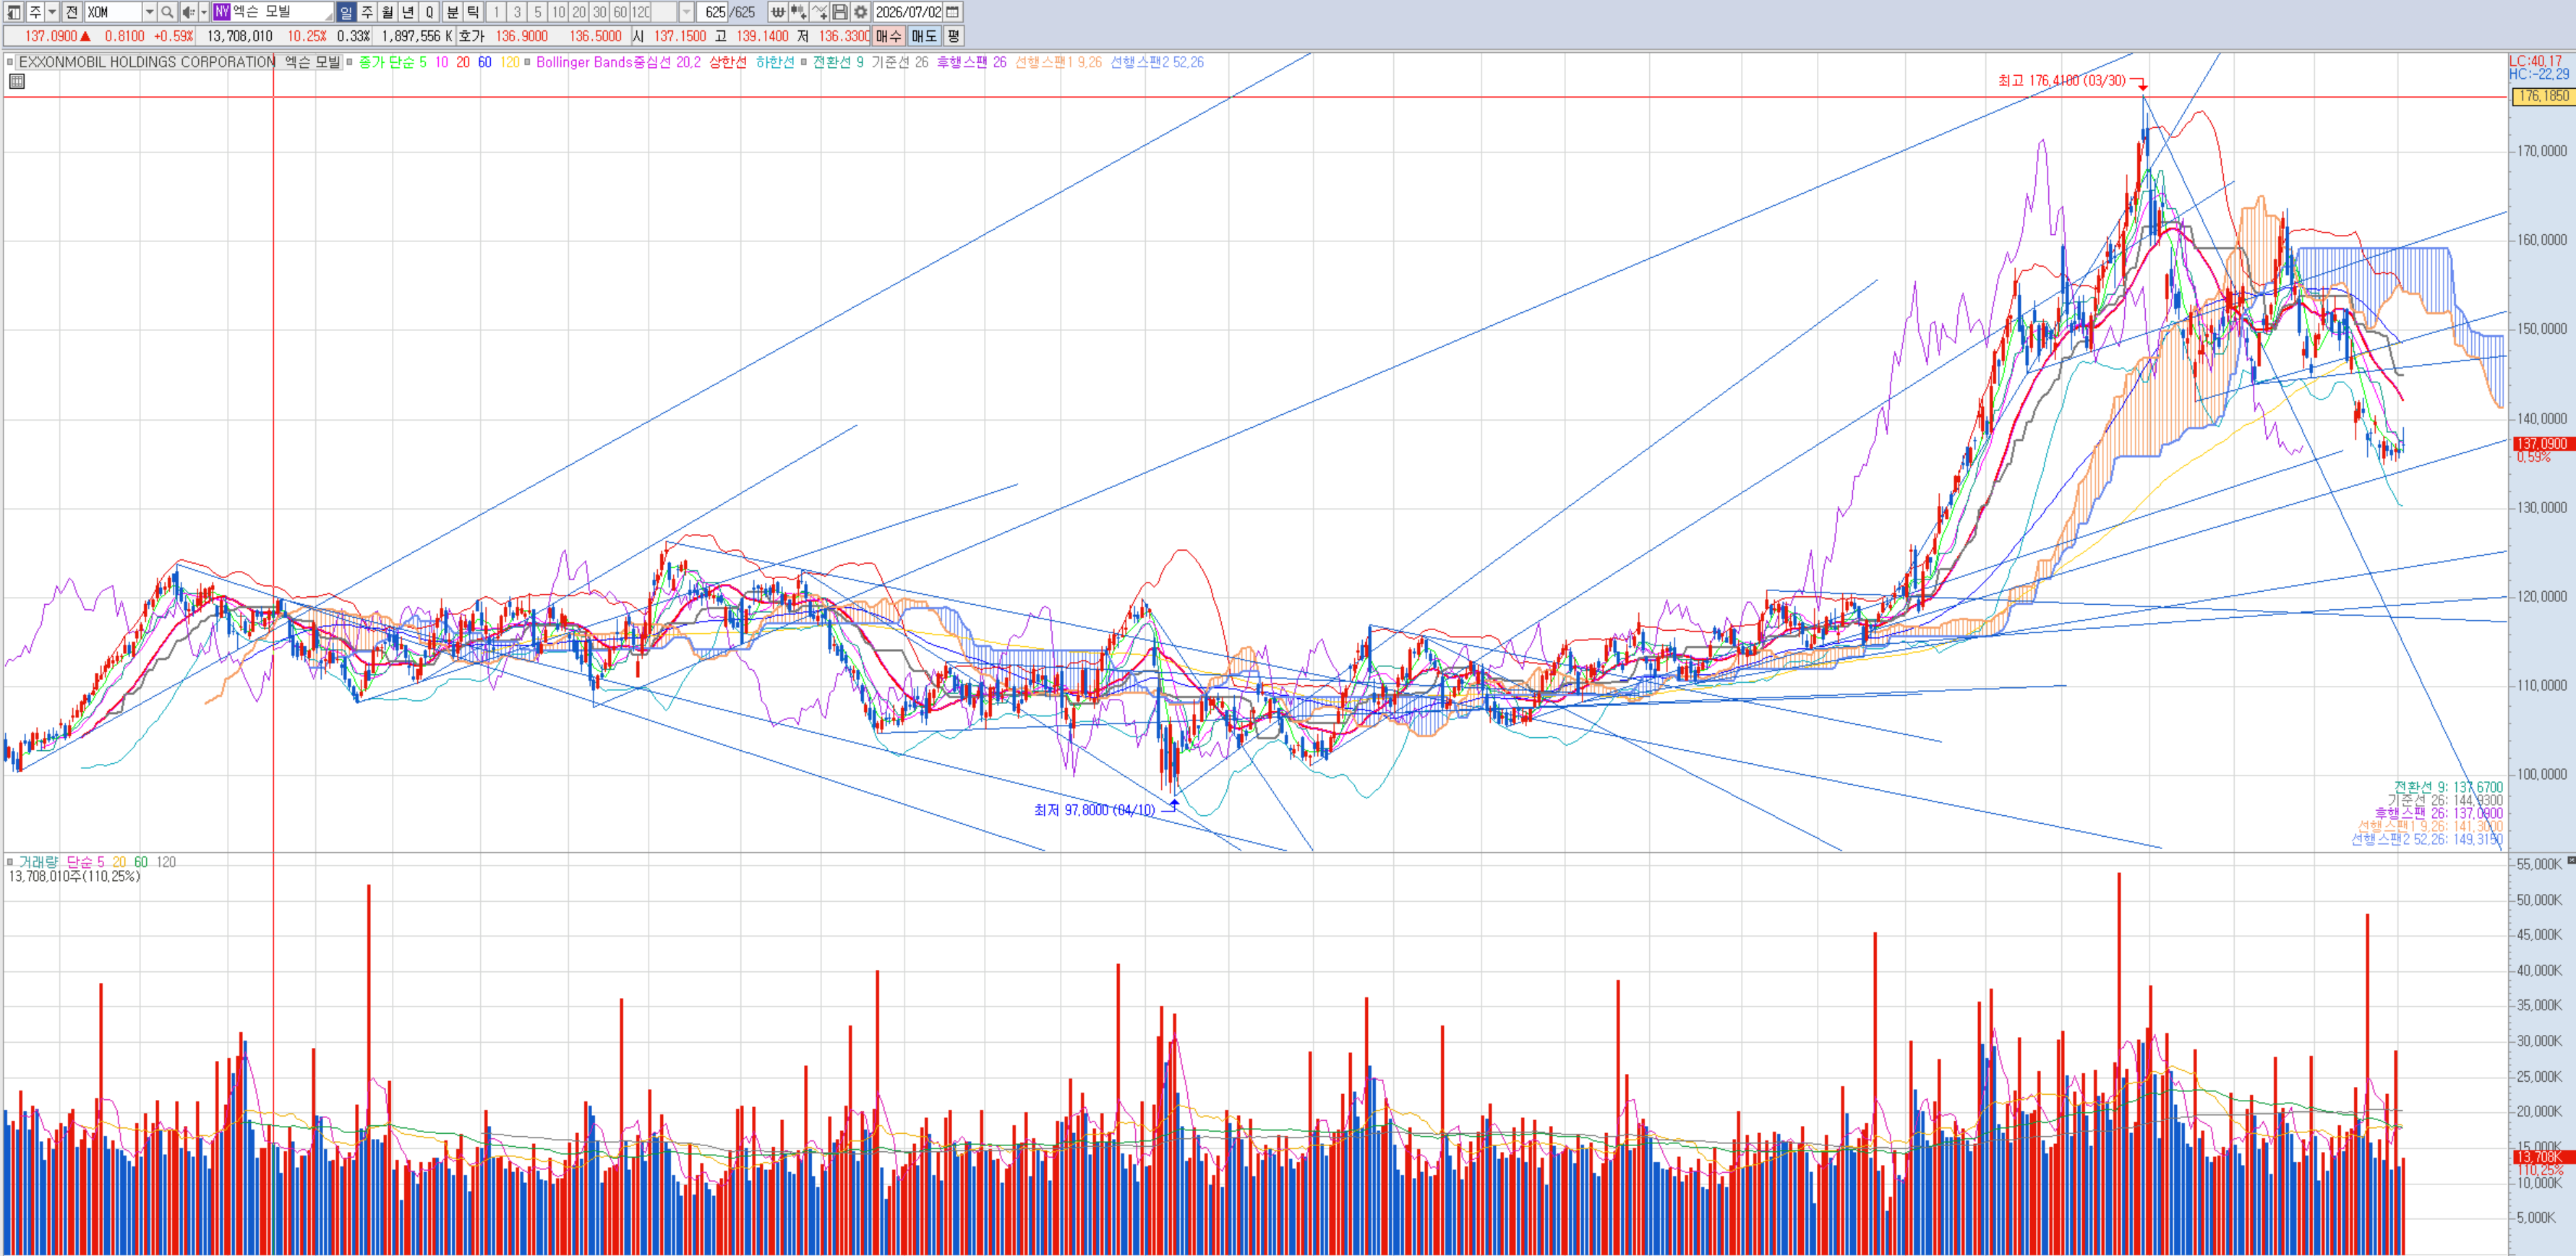Toggle the 전 button next to ticker
This screenshot has height=1256, width=2576.
(71, 12)
